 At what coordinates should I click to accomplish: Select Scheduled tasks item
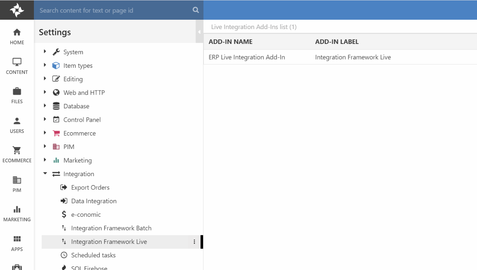point(93,255)
